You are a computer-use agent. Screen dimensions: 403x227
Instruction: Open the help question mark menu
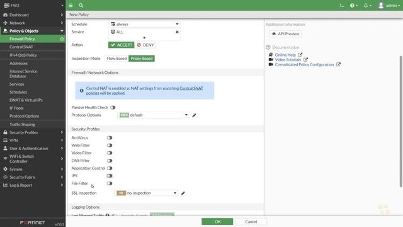354,6
